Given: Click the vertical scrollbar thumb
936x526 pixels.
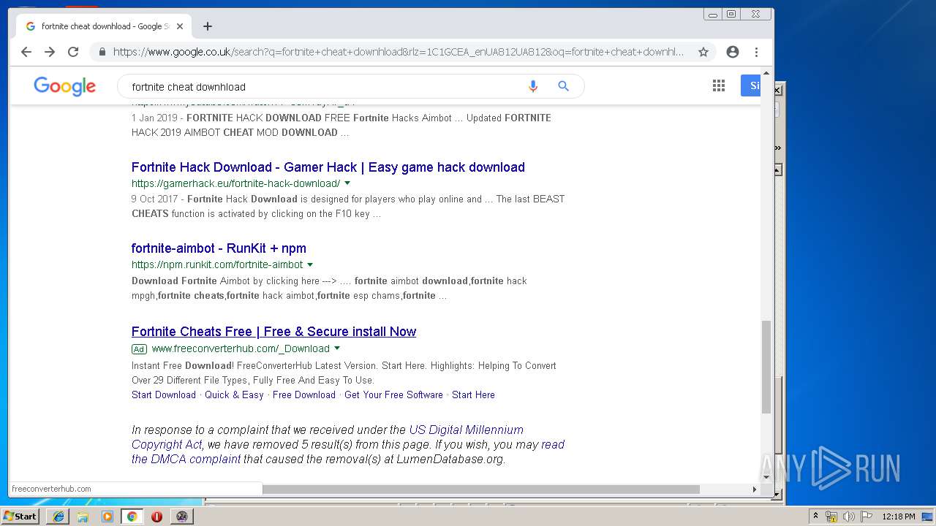Looking at the screenshot, I should pyautogui.click(x=766, y=367).
